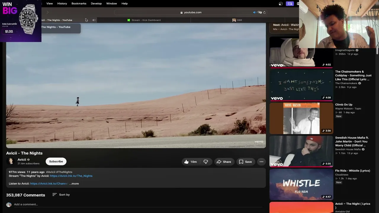
Task: Click the youtube.com address bar
Action: coord(191,12)
